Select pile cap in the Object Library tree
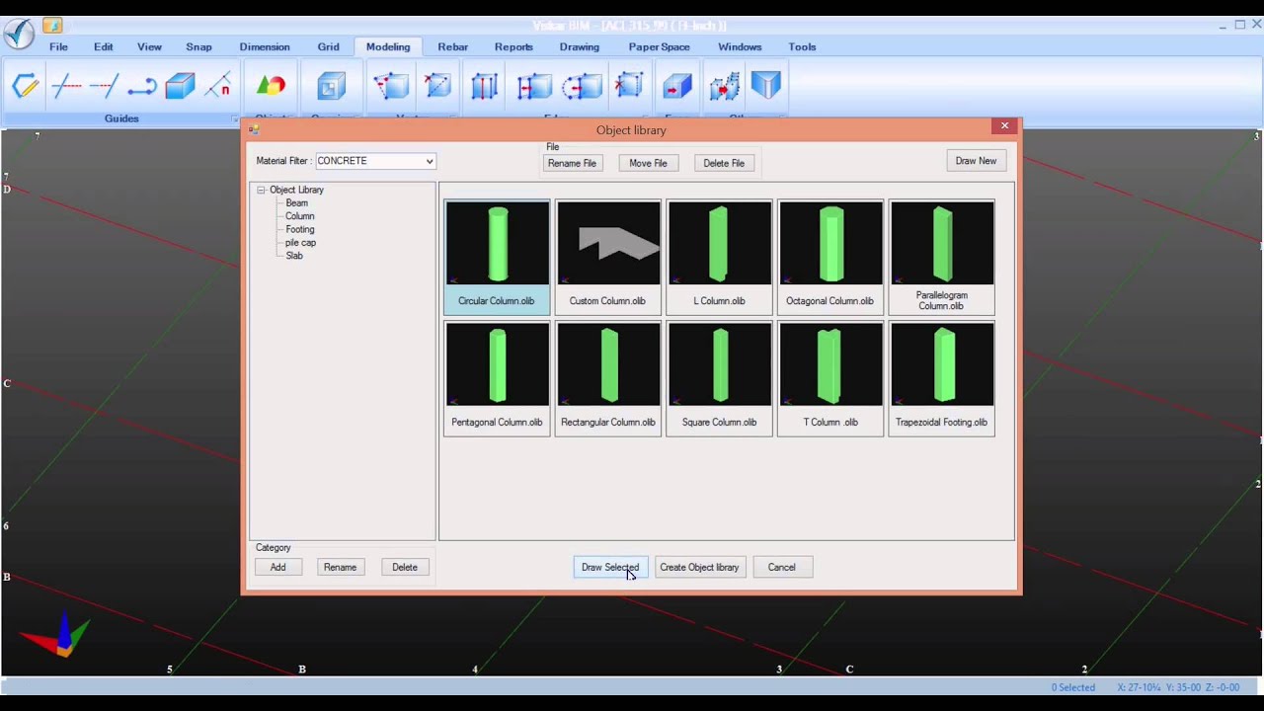Screen dimensions: 1264x711 [300, 242]
